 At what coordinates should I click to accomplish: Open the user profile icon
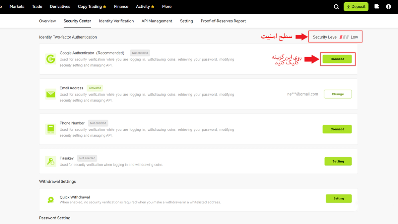pyautogui.click(x=388, y=7)
